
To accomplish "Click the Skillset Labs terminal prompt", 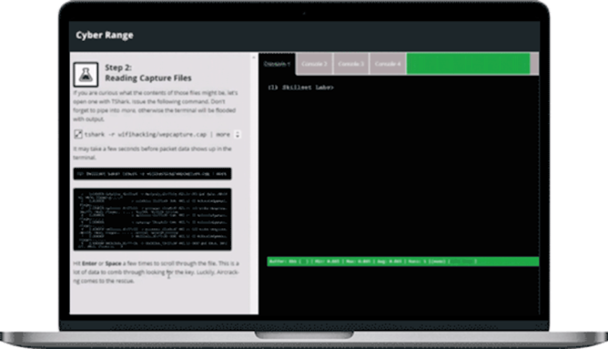I will click(301, 87).
